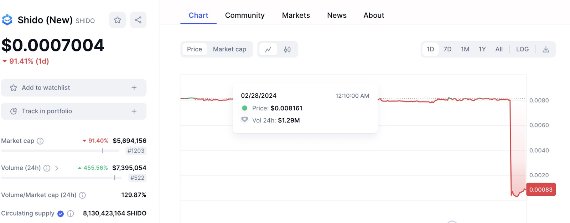Open the share icon button
Viewport: 570px width, 223px height.
pos(138,20)
